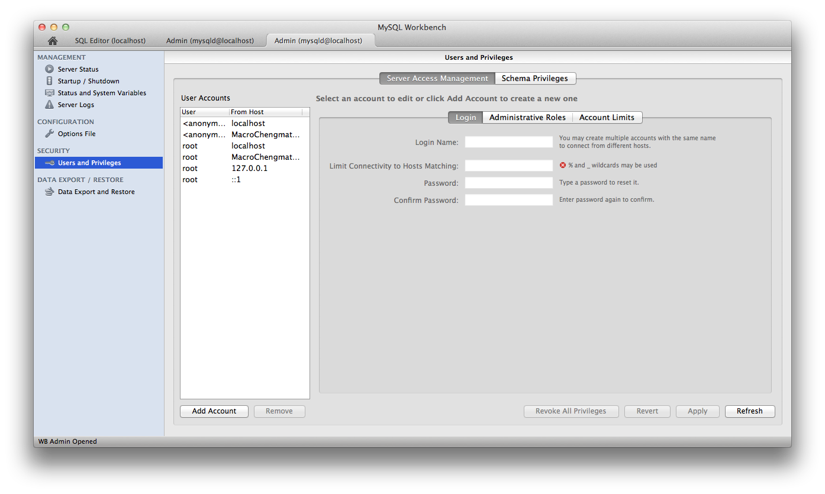
Task: Switch to the Schema Privileges tab
Action: pos(534,78)
